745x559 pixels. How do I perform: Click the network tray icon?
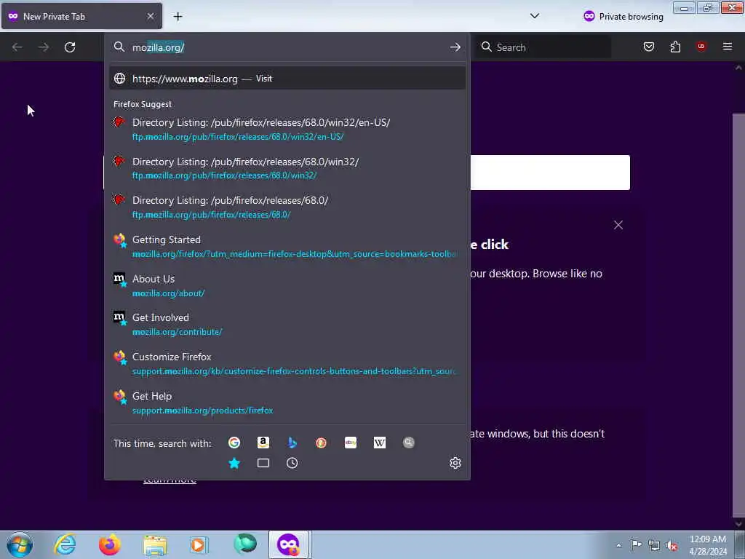(654, 545)
